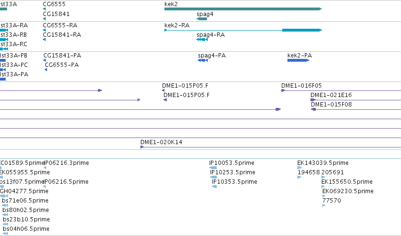Click the spag4-RA transcript arrow glyph

point(202,40)
